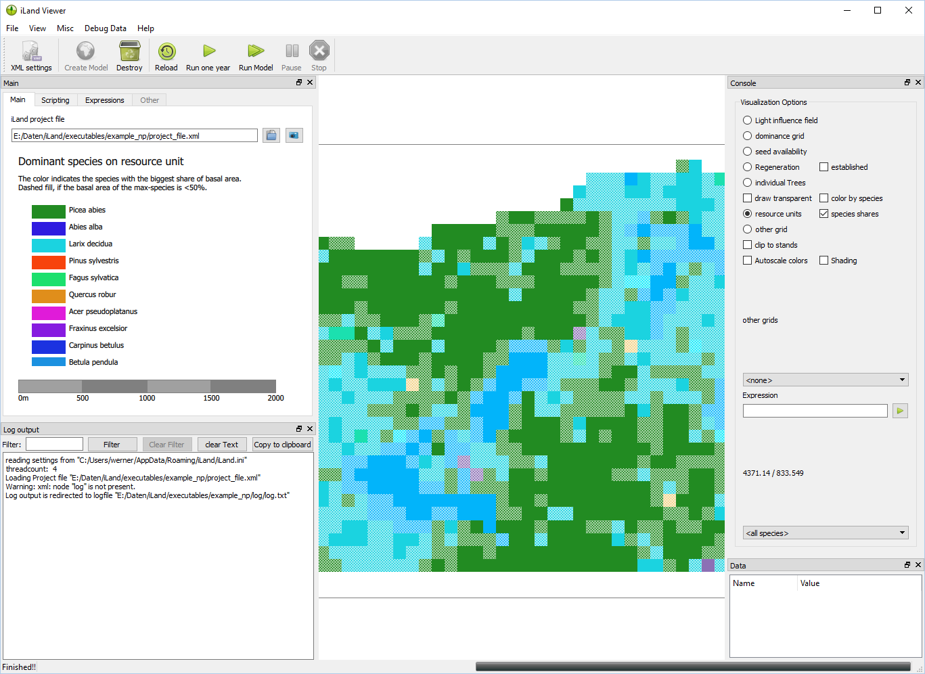Open the other grids <none> dropdown

point(826,380)
